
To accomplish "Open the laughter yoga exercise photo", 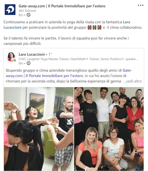I will tap(39, 129).
